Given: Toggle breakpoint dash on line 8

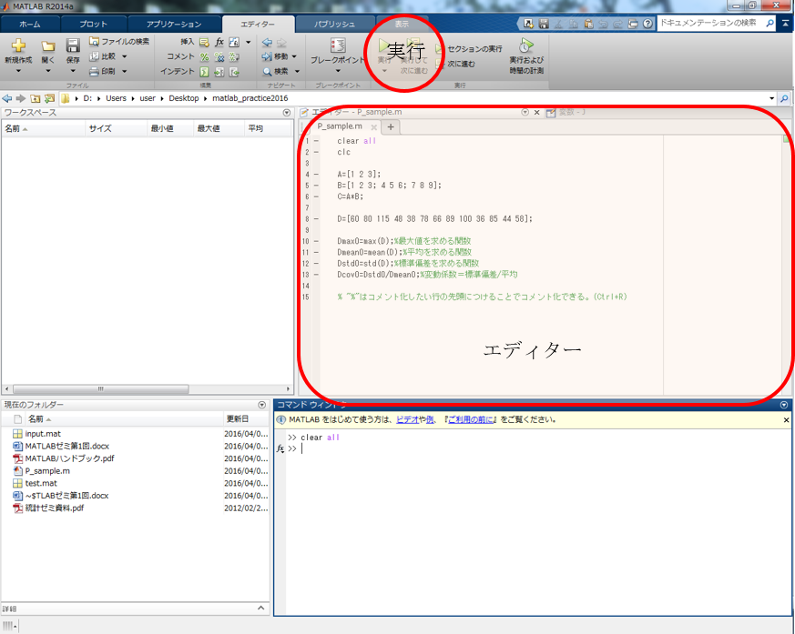Looking at the screenshot, I should point(316,218).
